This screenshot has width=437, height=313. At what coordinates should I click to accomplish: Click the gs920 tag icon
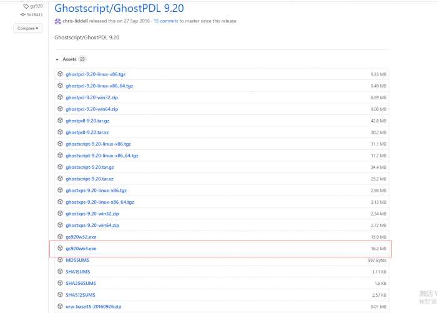tap(26, 6)
